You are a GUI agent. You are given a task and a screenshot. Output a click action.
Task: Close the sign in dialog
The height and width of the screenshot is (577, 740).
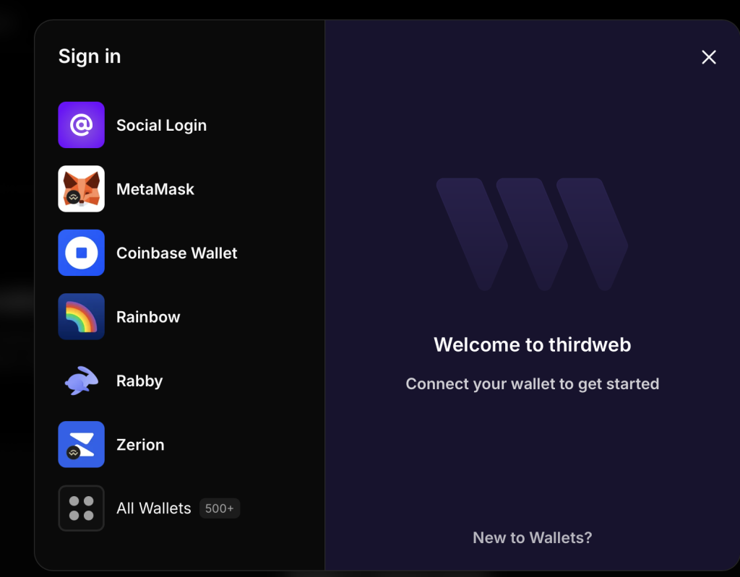coord(708,57)
